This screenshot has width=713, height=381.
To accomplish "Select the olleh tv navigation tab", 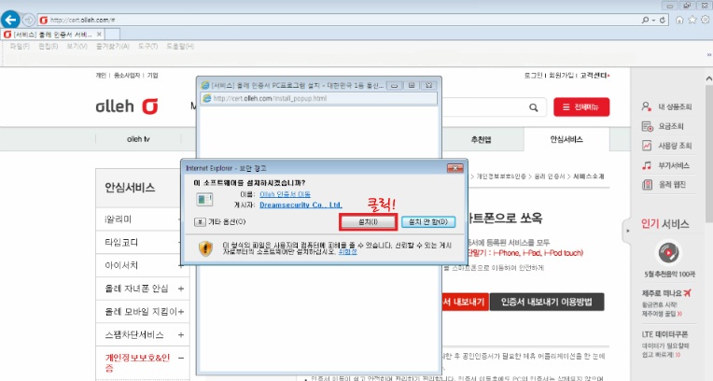I will [x=138, y=139].
